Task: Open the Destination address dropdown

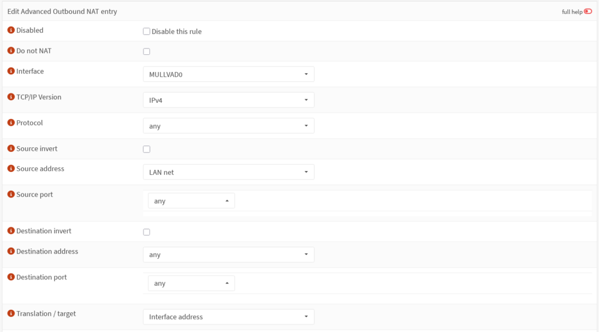Action: (228, 255)
